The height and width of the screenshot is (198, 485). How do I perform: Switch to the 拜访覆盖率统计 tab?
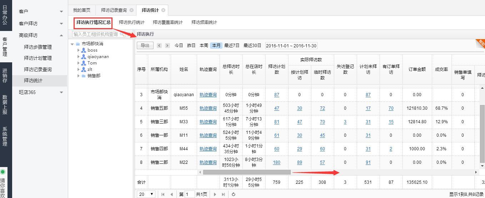point(167,22)
